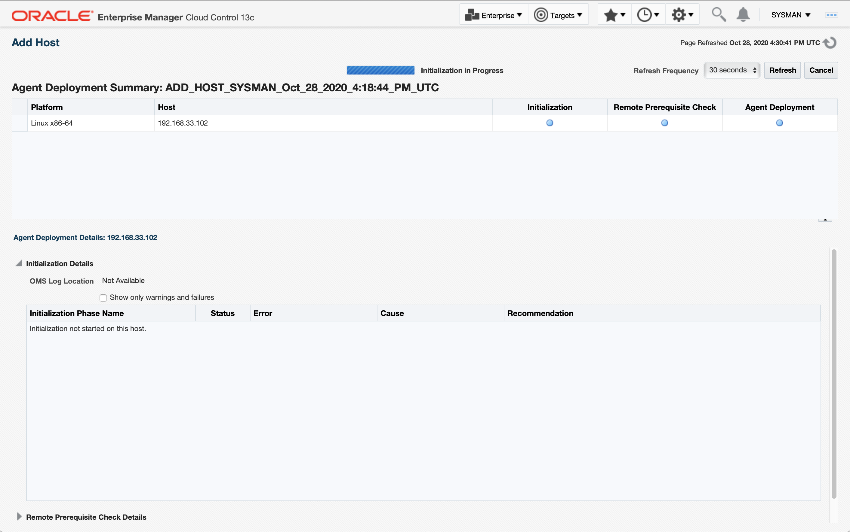Open the Targets menu
This screenshot has width=850, height=532.
click(x=558, y=15)
